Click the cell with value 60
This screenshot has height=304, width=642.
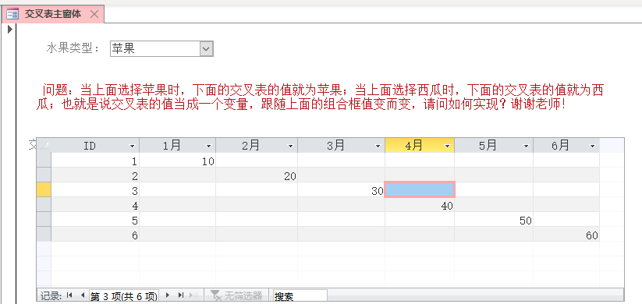pyautogui.click(x=566, y=234)
